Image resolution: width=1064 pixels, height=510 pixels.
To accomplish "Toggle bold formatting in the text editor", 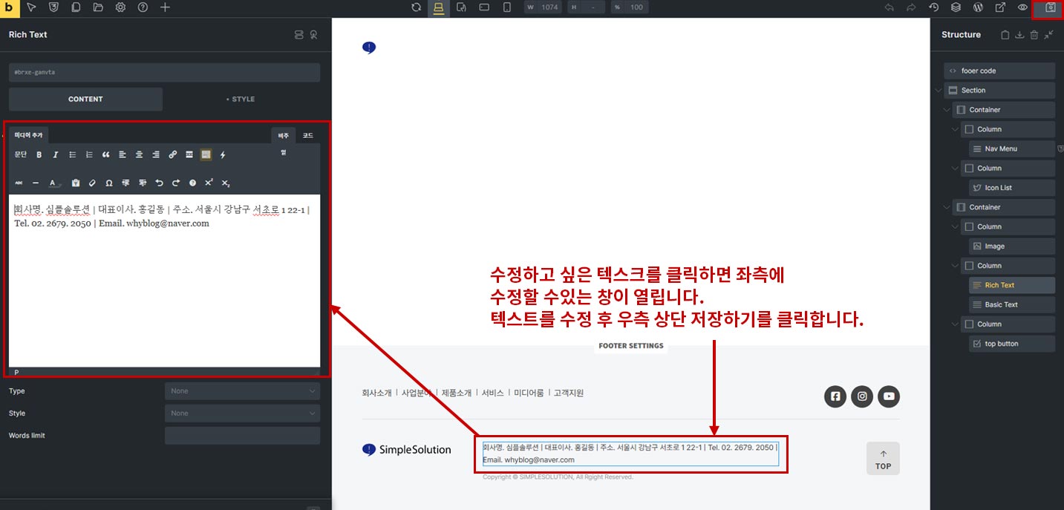I will (x=39, y=154).
